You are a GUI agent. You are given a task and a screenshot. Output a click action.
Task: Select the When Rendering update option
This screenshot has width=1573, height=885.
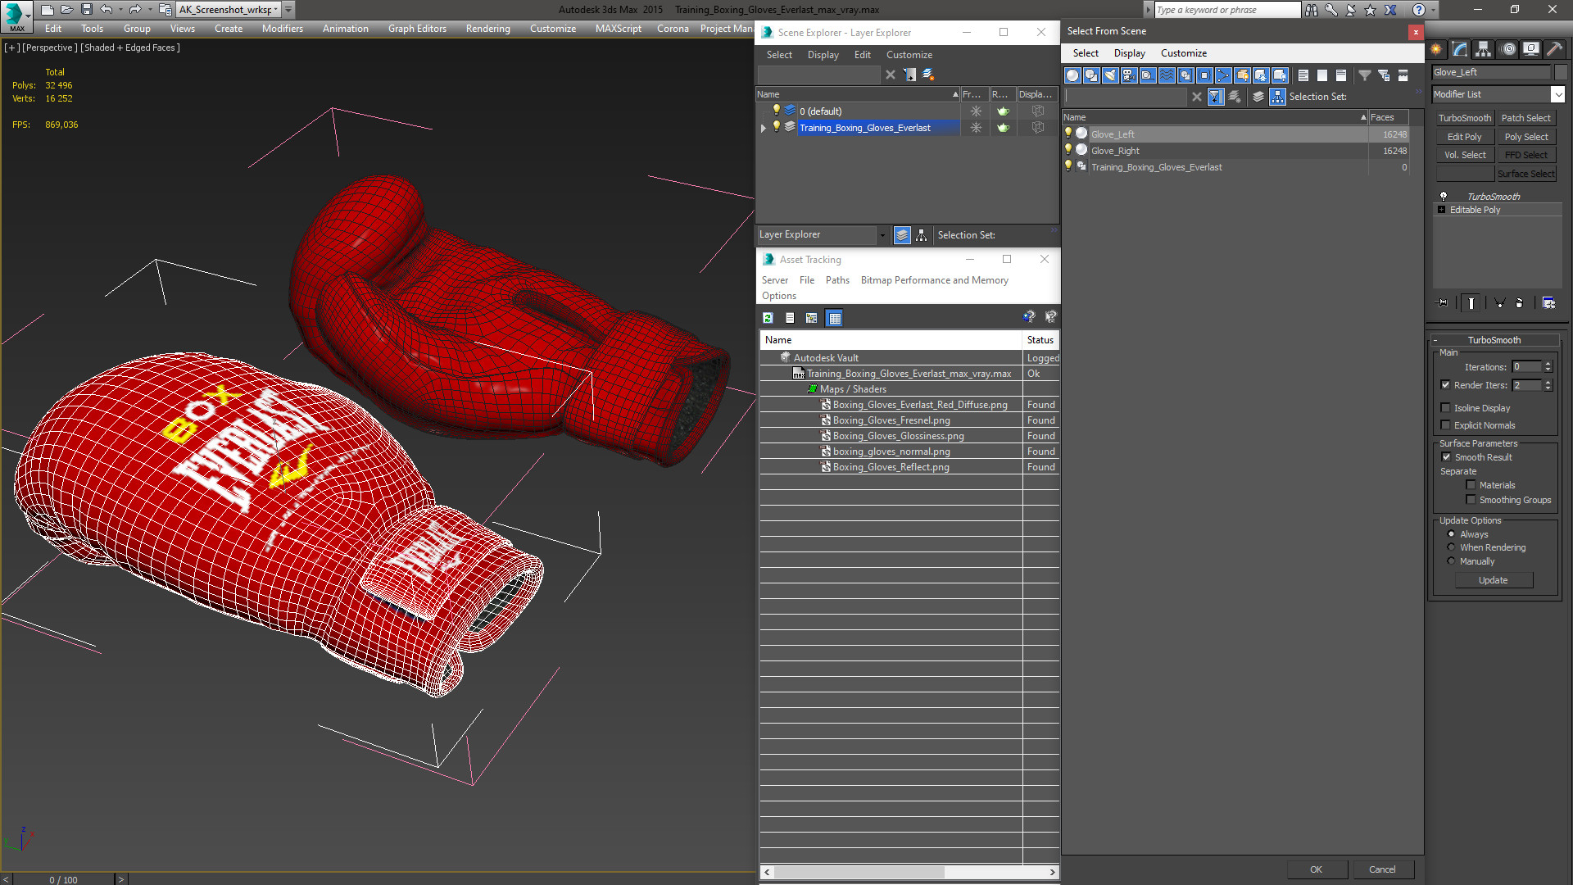pos(1451,547)
